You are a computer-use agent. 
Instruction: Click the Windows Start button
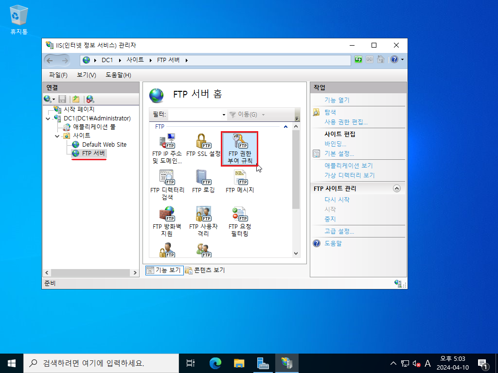pos(12,363)
